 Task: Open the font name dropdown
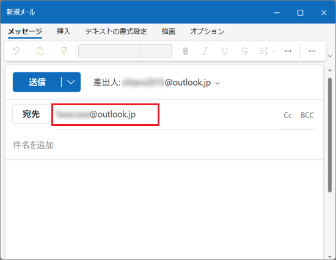(110, 51)
